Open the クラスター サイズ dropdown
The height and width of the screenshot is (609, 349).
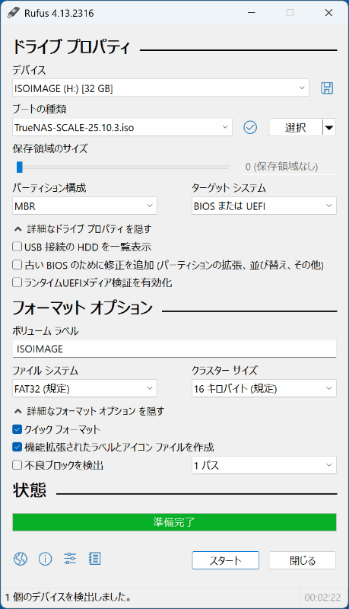click(264, 388)
